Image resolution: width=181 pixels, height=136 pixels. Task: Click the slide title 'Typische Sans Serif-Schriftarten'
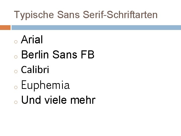(86, 15)
